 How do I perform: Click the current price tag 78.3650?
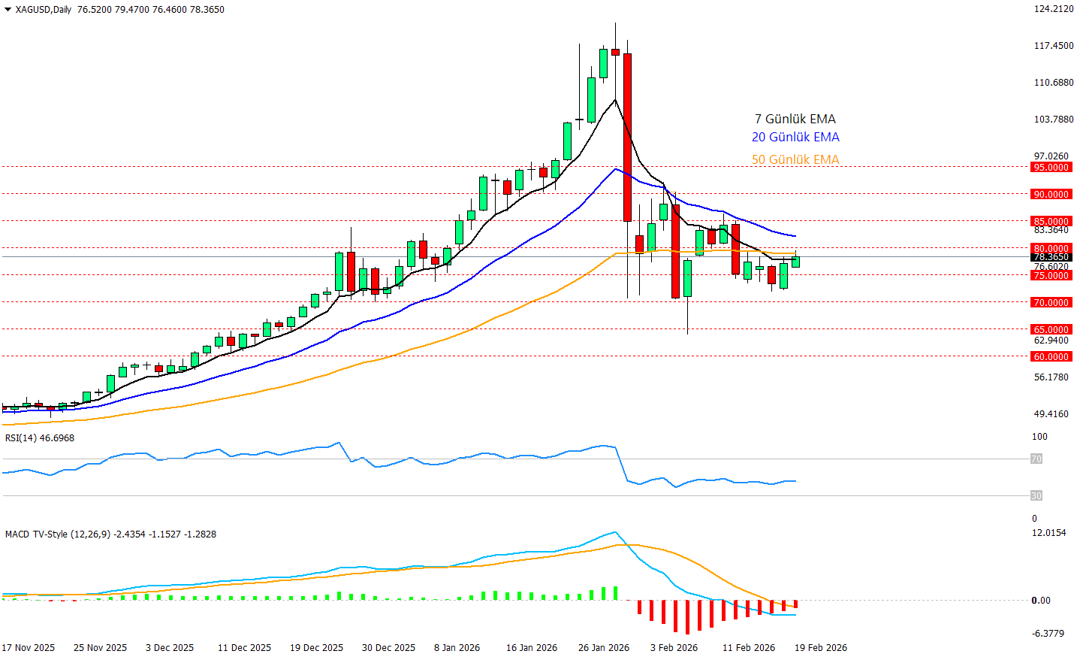pos(1051,257)
